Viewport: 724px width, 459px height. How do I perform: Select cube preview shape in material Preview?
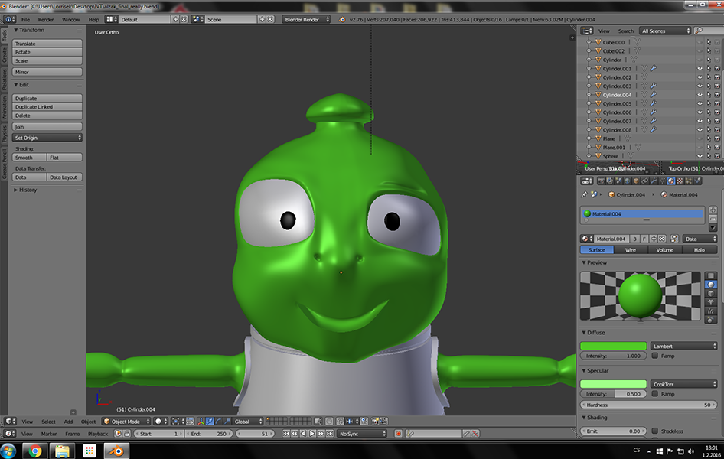711,293
